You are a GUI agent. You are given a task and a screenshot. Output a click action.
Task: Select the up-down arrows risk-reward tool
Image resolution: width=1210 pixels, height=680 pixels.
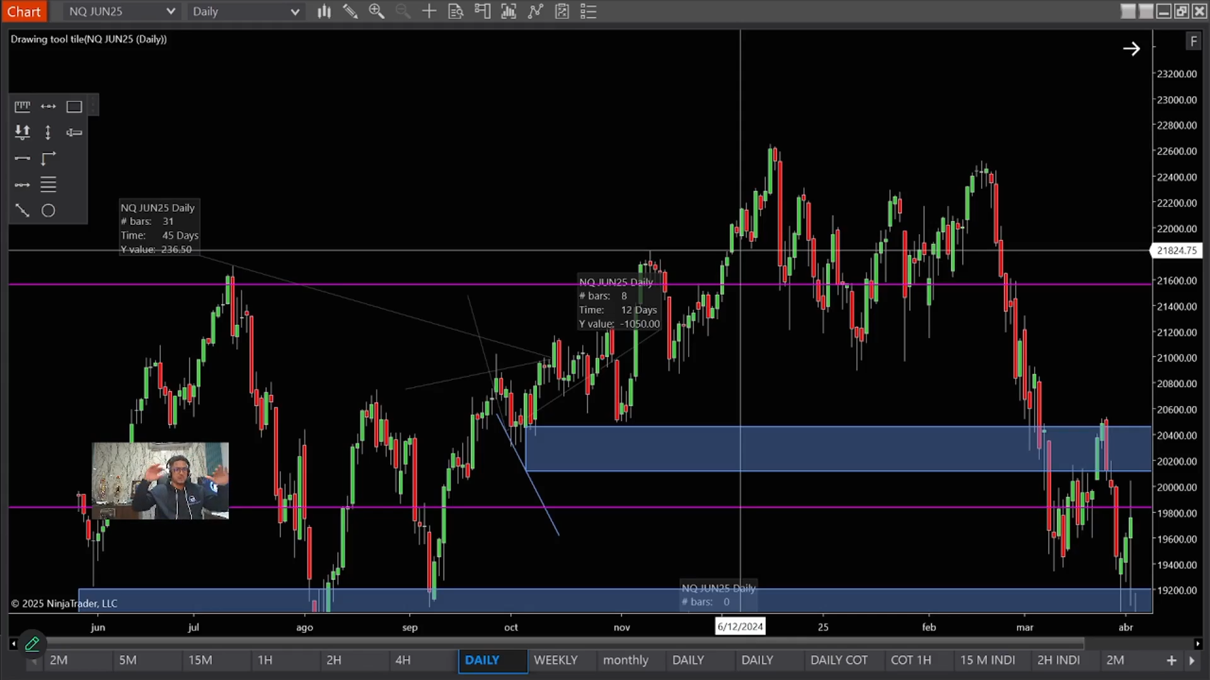[x=22, y=132]
